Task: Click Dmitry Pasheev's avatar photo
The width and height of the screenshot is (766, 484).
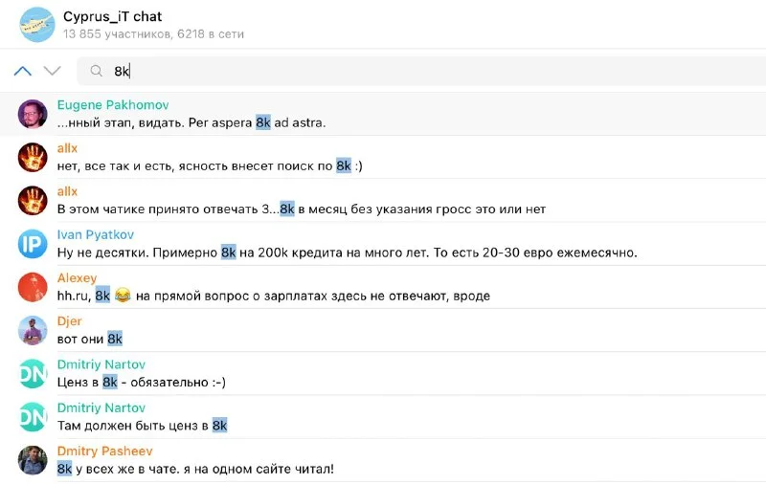Action: coord(33,460)
